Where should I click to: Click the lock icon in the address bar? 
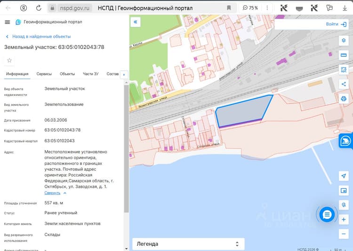[x=52, y=8]
